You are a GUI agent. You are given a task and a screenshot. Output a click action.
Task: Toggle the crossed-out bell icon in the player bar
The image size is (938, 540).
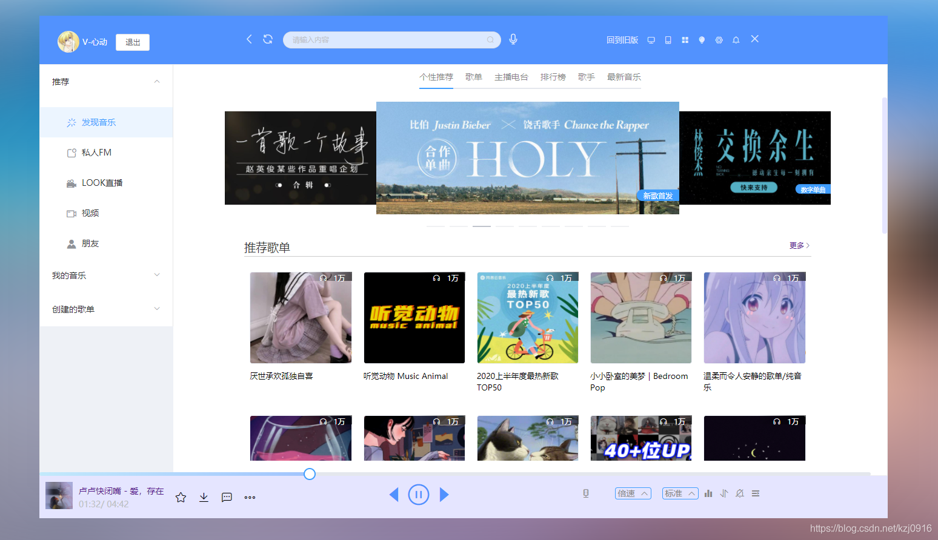coord(740,493)
